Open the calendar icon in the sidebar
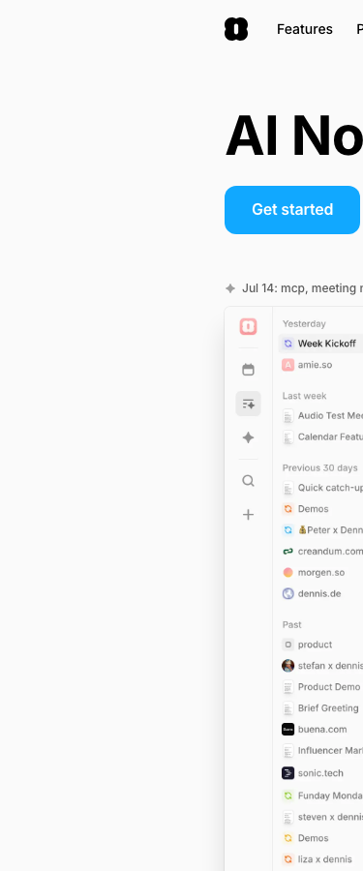Screen dimensions: 363x871 tap(248, 370)
